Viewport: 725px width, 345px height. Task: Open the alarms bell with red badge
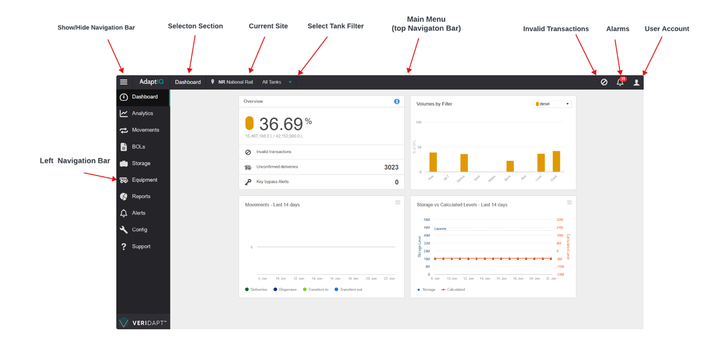pos(620,82)
